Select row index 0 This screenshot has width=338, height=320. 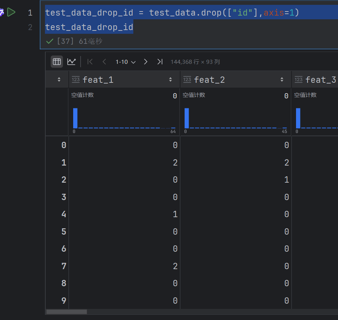[64, 145]
